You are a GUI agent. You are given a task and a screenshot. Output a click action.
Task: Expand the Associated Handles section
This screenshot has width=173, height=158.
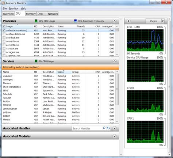(x=115, y=128)
